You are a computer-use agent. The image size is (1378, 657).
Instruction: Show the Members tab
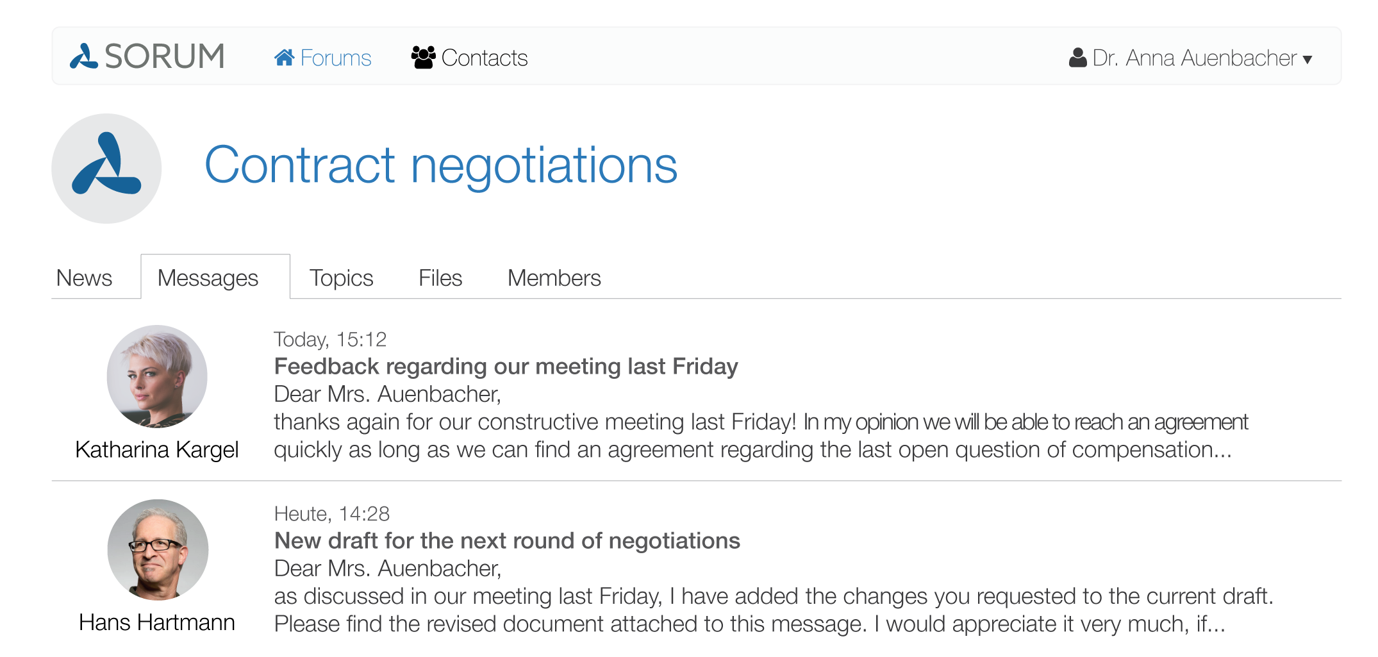coord(554,278)
